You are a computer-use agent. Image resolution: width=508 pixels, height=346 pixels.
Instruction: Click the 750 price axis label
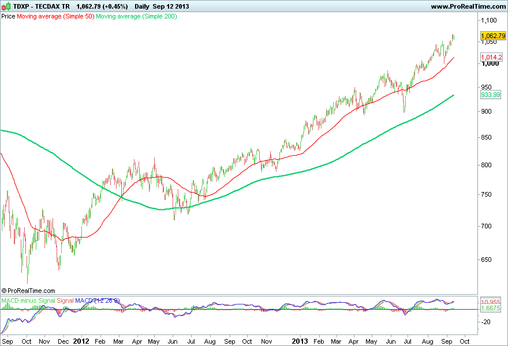[486, 194]
